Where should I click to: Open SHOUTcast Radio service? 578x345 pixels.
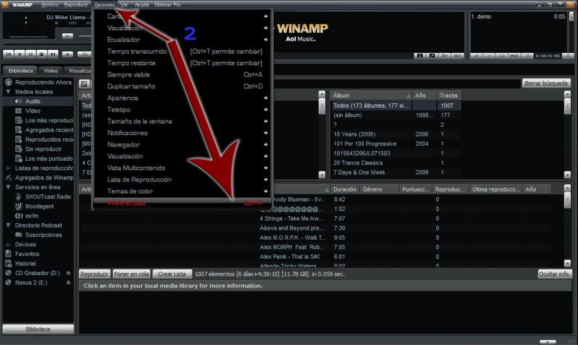tap(43, 197)
